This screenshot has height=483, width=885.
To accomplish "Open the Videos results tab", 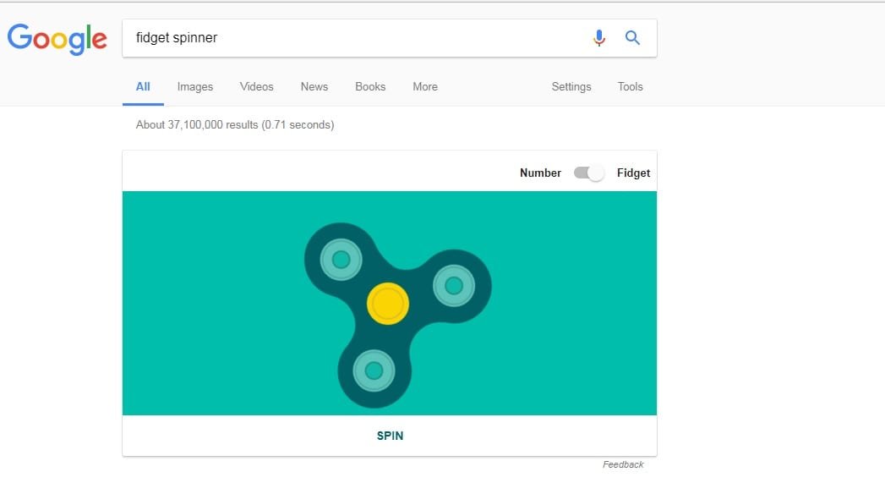I will (256, 86).
